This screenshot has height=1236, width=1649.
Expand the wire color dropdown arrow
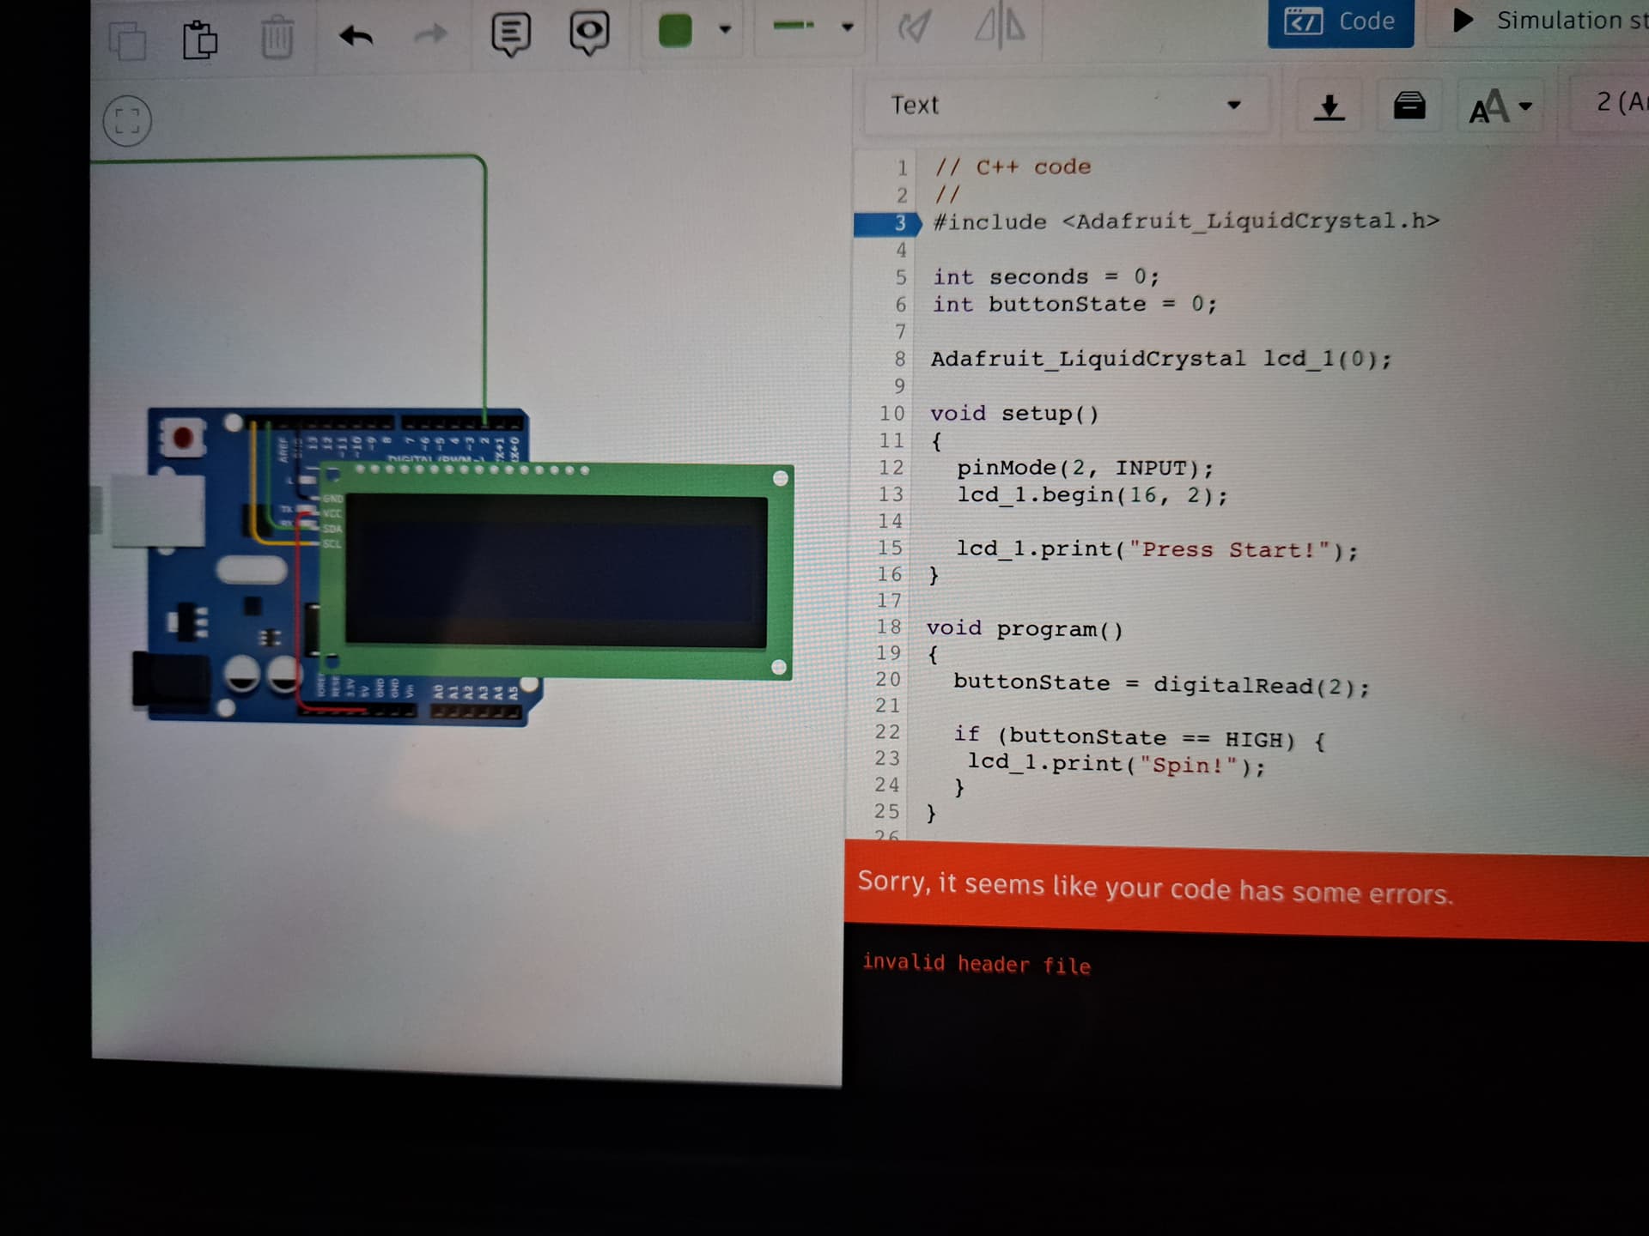[725, 29]
